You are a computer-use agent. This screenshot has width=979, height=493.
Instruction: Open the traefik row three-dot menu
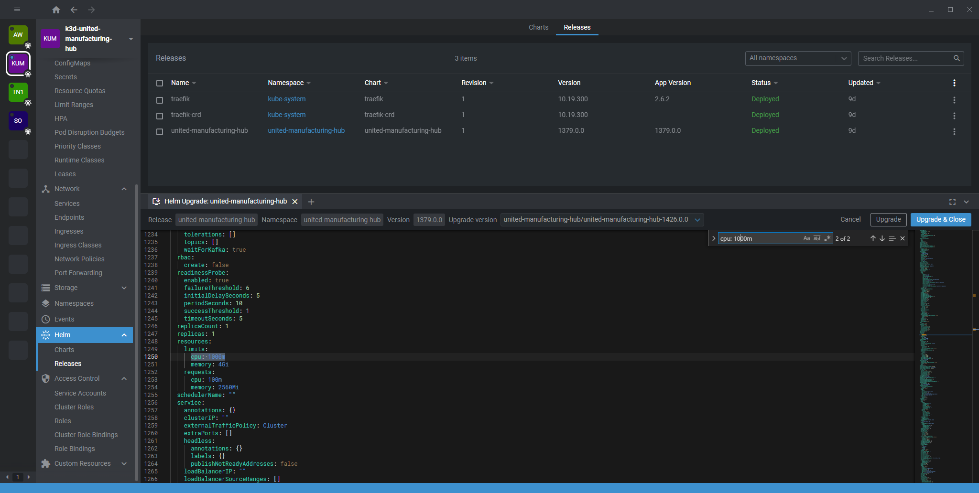954,100
